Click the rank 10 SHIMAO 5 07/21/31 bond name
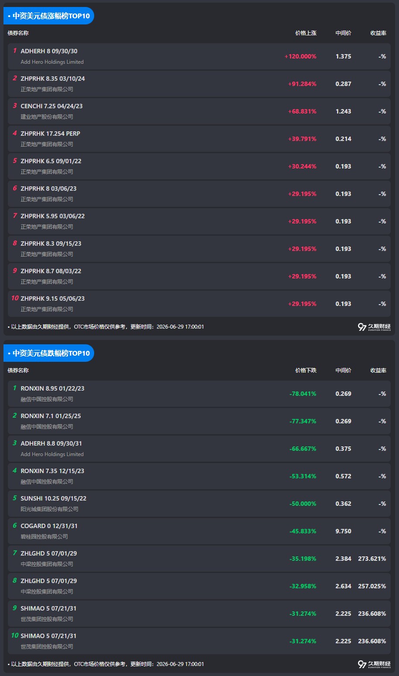Screen dimensions: 399x676 (x=48, y=636)
